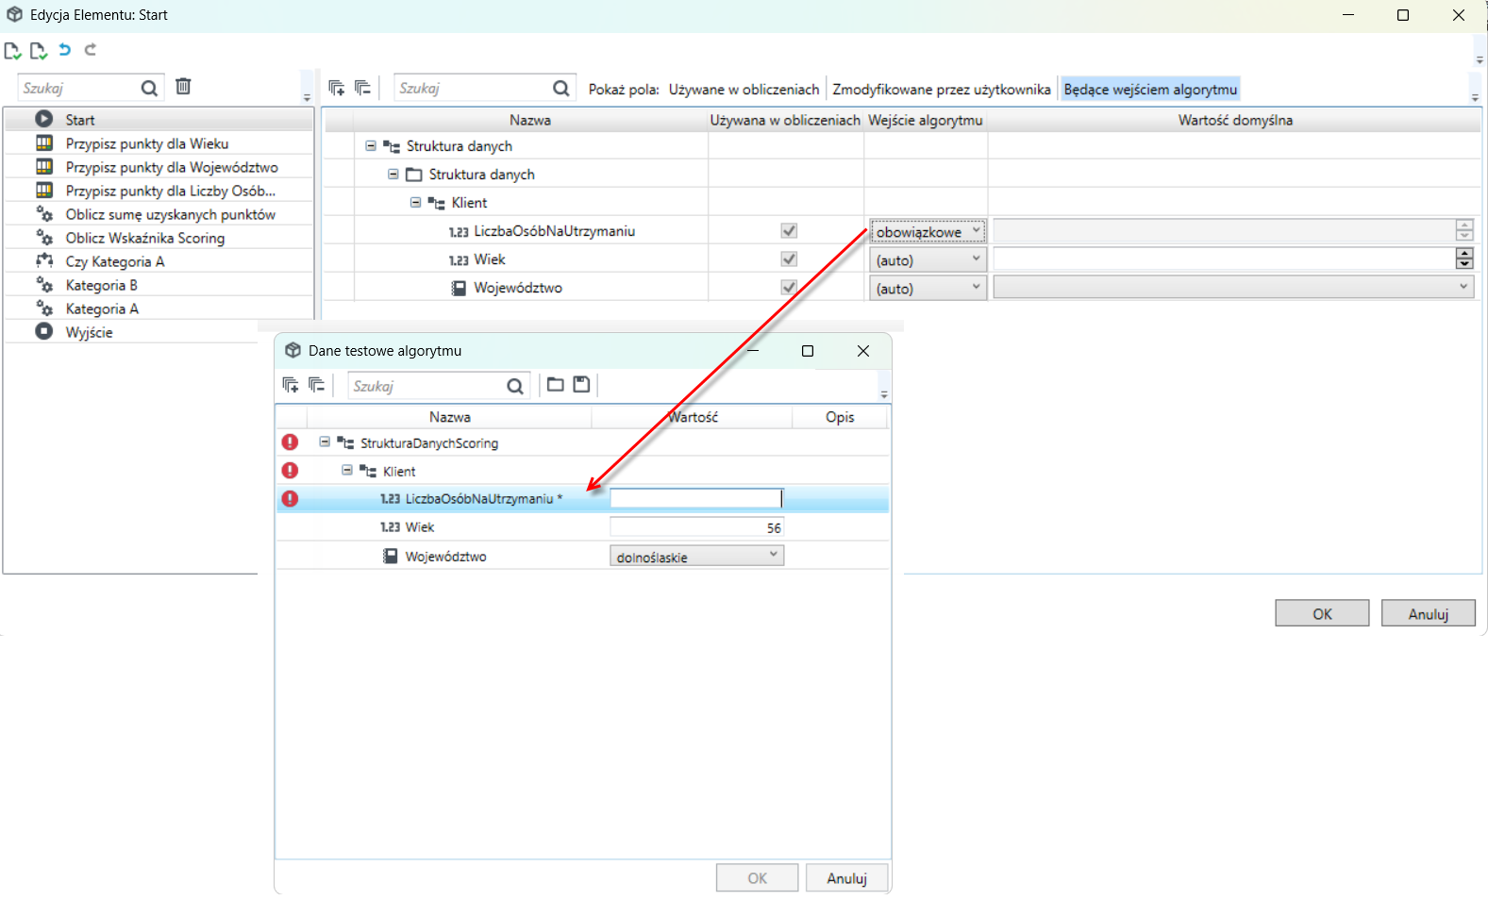Click the second document icon in main toolbar
The image size is (1488, 900).
(x=38, y=50)
